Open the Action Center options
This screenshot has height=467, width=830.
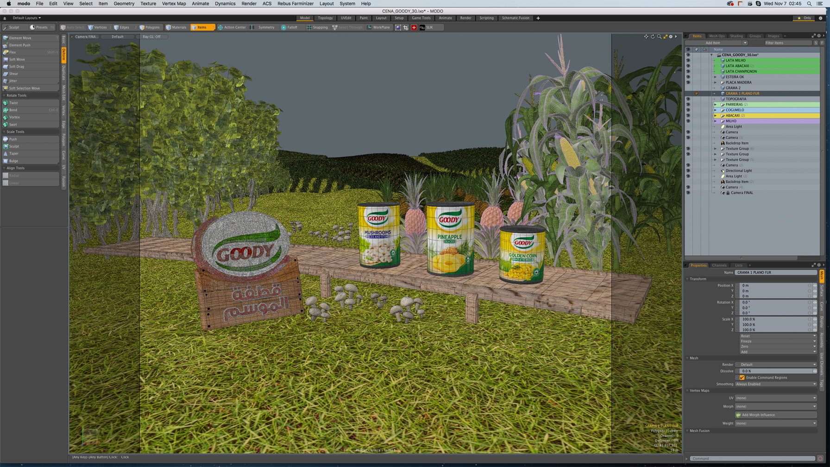tap(232, 27)
